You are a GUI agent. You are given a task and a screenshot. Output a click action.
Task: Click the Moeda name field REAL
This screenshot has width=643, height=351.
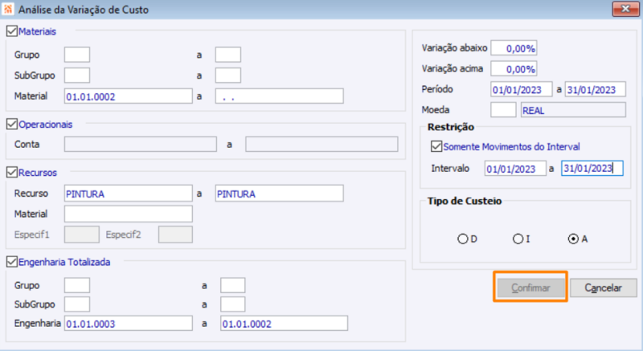[573, 110]
